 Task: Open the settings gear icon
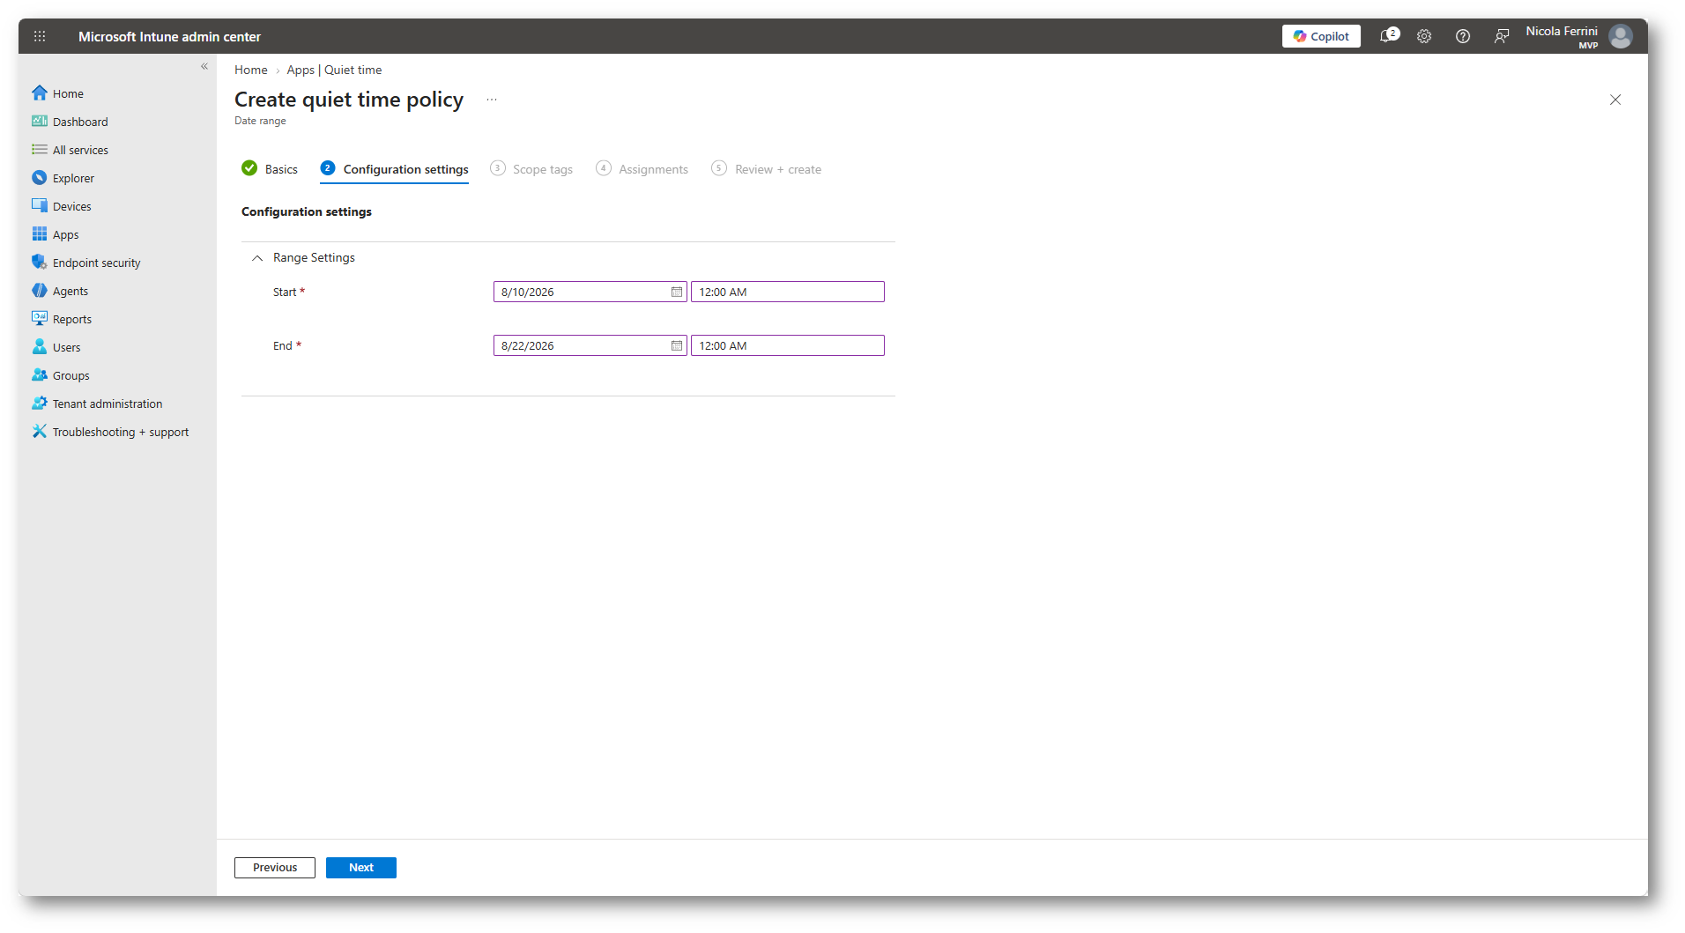[x=1424, y=36]
